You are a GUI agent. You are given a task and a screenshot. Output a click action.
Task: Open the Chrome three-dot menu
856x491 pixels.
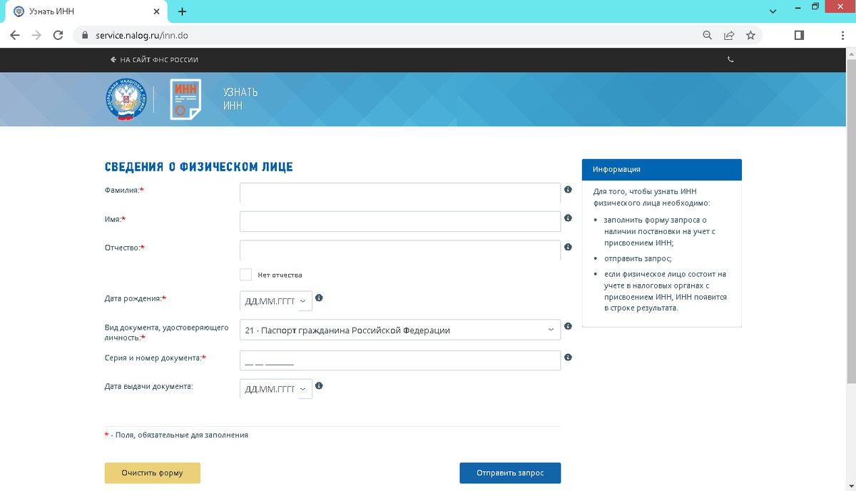[842, 34]
